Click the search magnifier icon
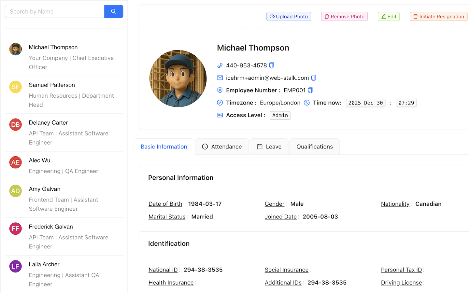Image resolution: width=469 pixels, height=293 pixels. pyautogui.click(x=113, y=11)
